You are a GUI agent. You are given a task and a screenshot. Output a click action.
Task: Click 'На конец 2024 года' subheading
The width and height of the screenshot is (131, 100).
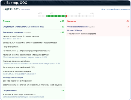tap(75, 30)
